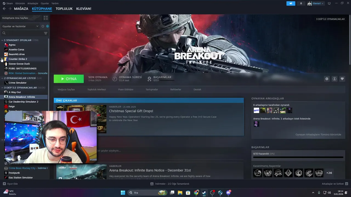This screenshot has width=351, height=197.
Task: Open the Görünüm menu
Action: 20,3
